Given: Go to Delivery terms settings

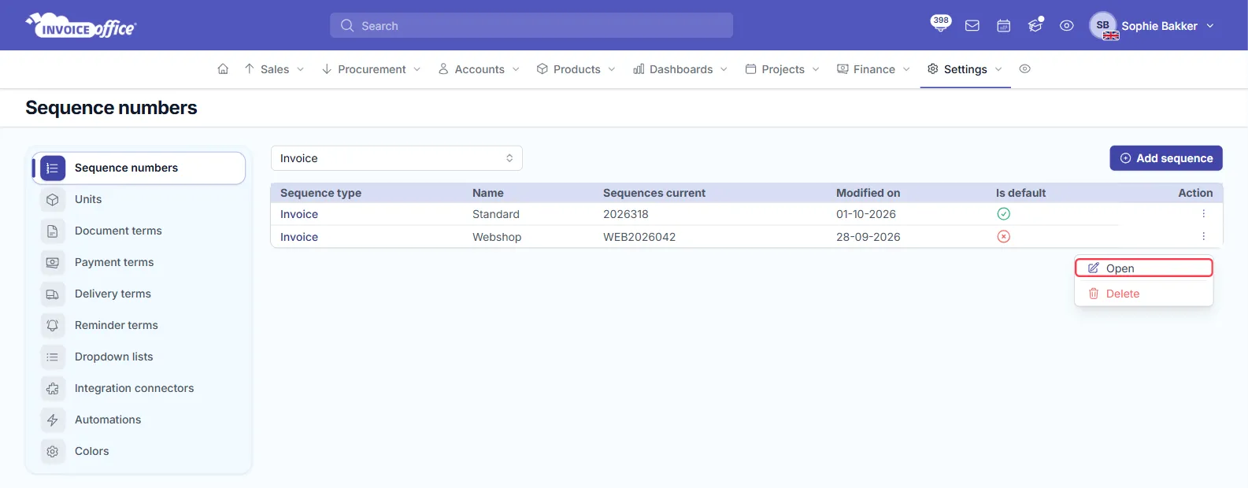Looking at the screenshot, I should click(x=113, y=294).
